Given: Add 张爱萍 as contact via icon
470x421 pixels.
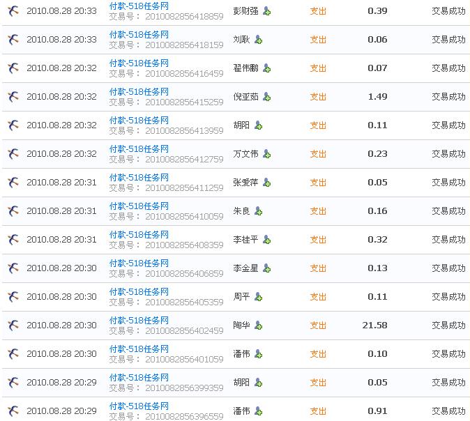Looking at the screenshot, I should (266, 183).
